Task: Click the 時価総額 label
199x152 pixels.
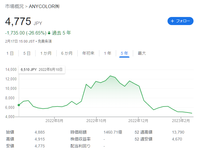Action: click(79, 132)
